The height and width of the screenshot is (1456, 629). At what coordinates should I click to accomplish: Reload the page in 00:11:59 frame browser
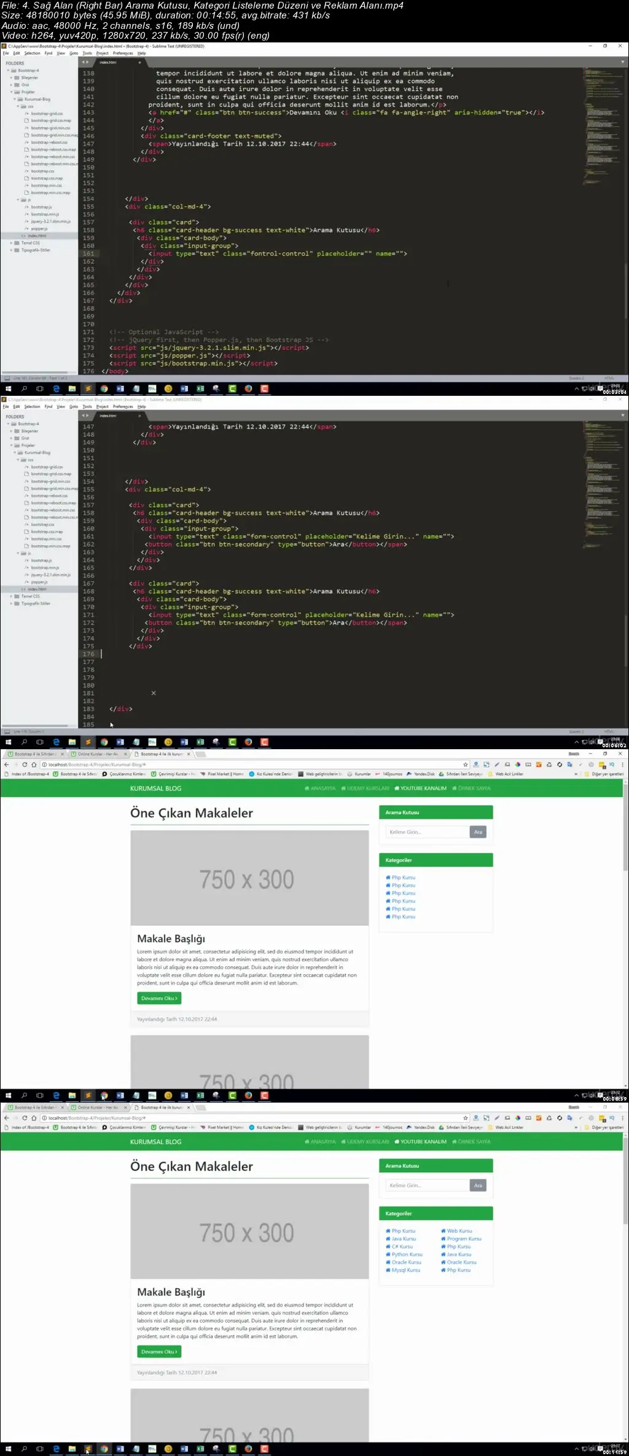pyautogui.click(x=25, y=1118)
